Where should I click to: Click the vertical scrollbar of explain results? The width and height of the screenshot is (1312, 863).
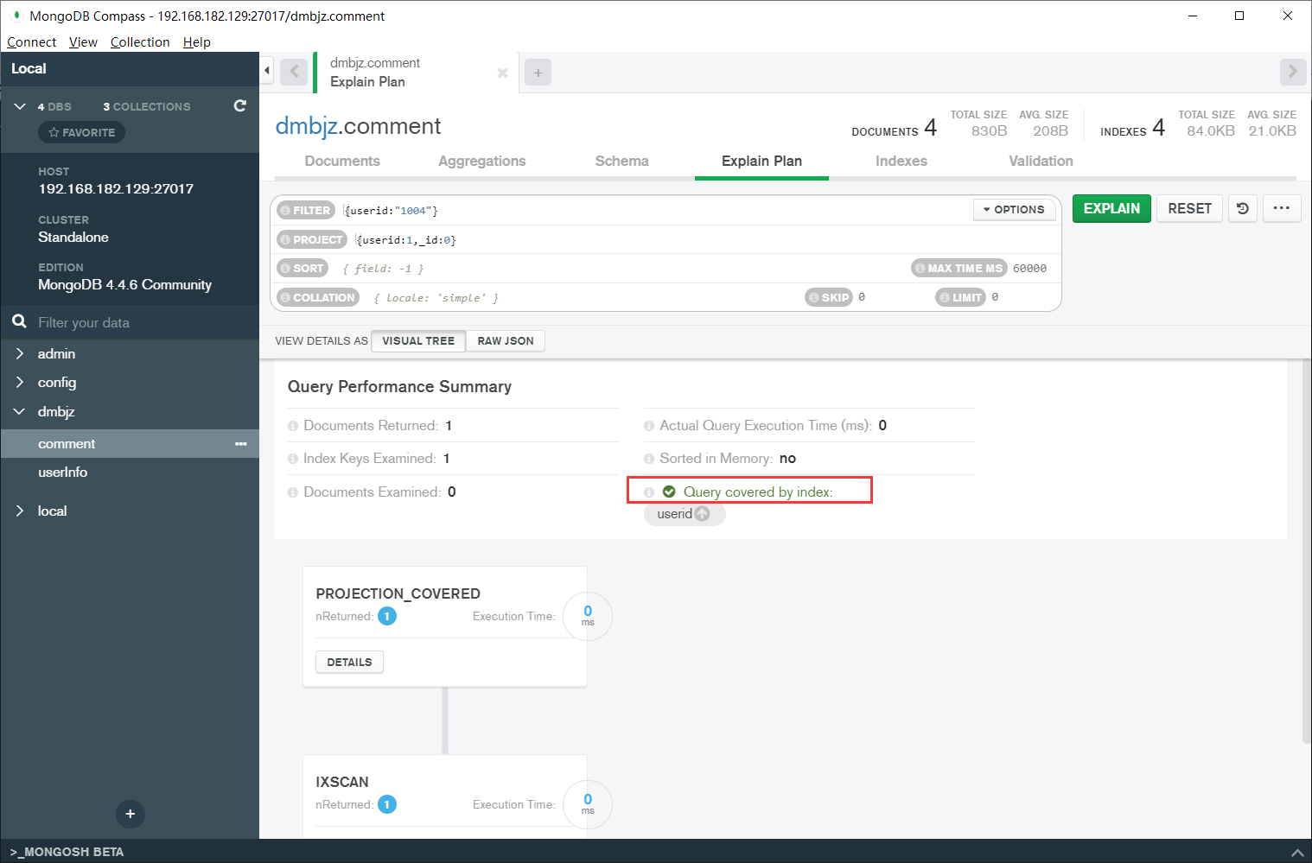(x=1307, y=553)
